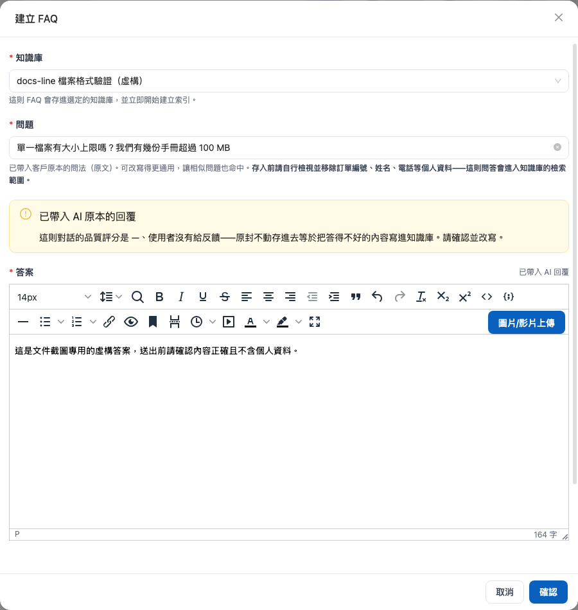Toggle italic formatting
Image resolution: width=578 pixels, height=610 pixels.
181,297
